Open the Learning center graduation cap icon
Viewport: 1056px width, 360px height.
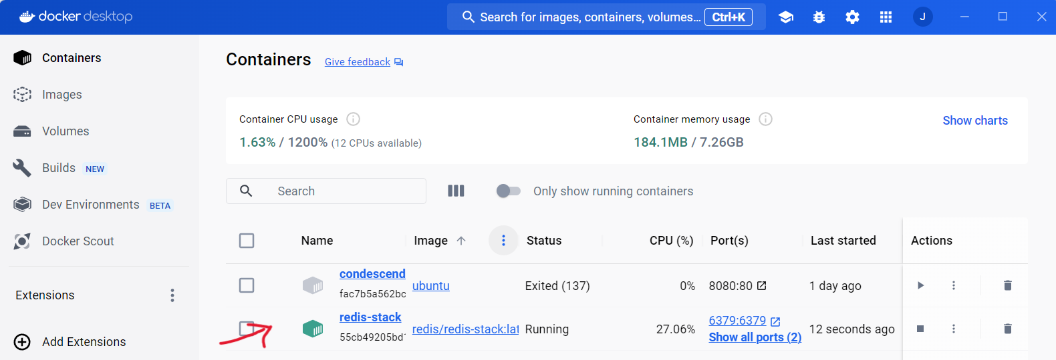click(x=786, y=17)
